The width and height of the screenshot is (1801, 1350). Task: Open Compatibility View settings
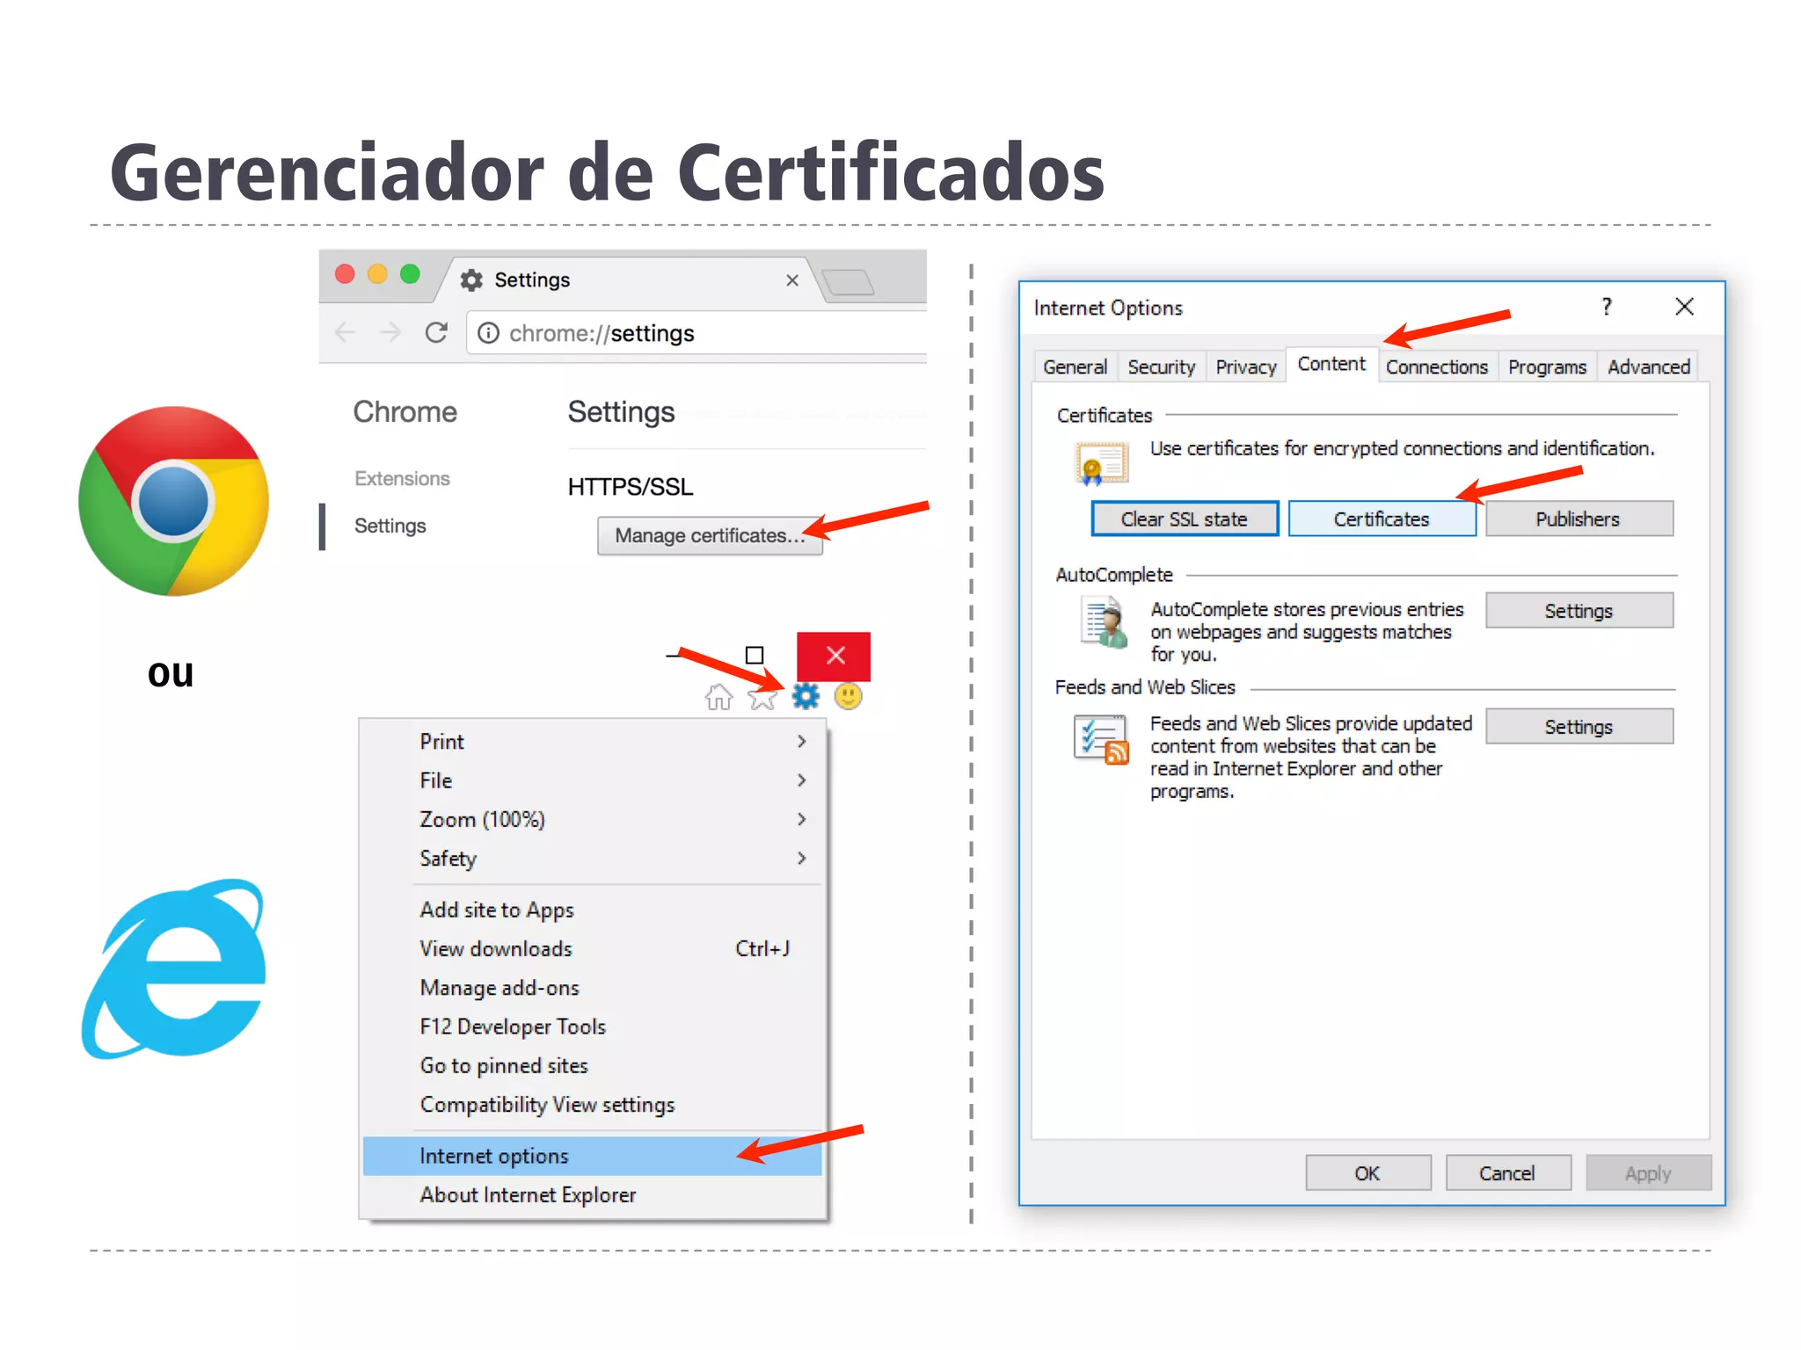(594, 1105)
